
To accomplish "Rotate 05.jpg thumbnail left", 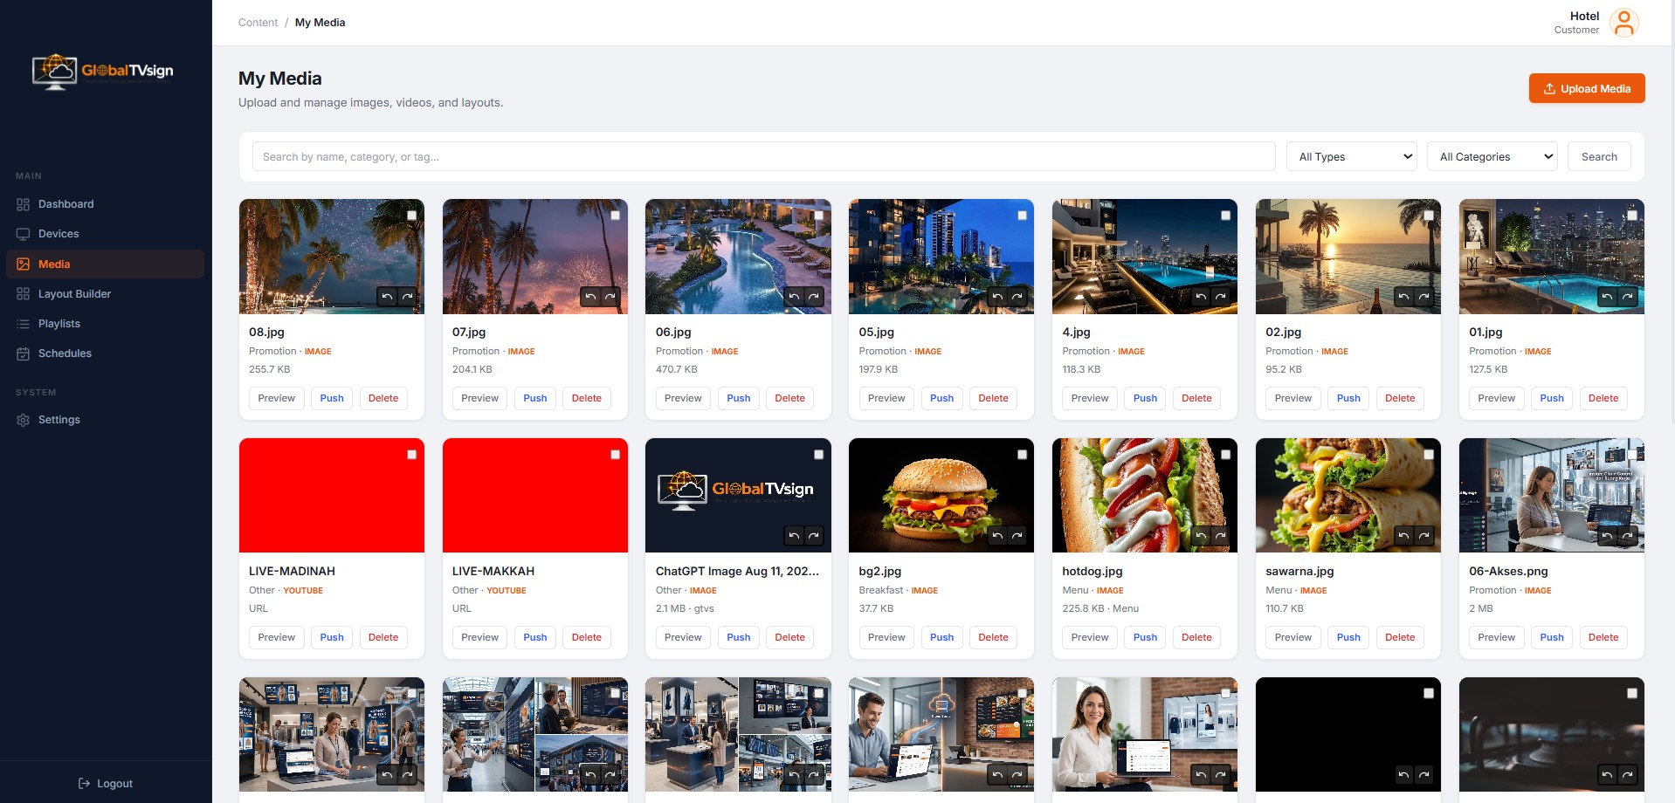I will click(997, 297).
